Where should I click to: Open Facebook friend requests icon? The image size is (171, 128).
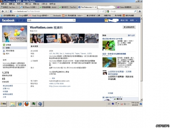(17, 20)
